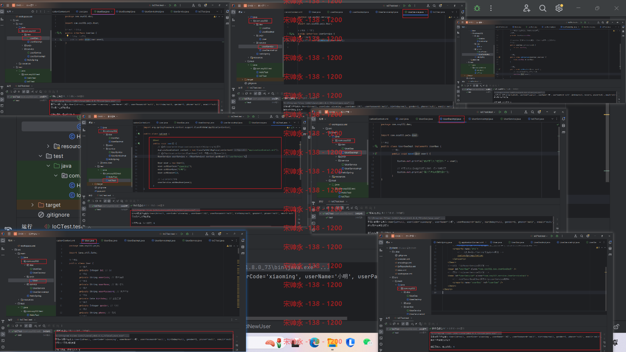Image resolution: width=626 pixels, height=352 pixels.
Task: Toggle Show Passed in applicationContext.xml window's run toolbar
Action: (x=403, y=324)
